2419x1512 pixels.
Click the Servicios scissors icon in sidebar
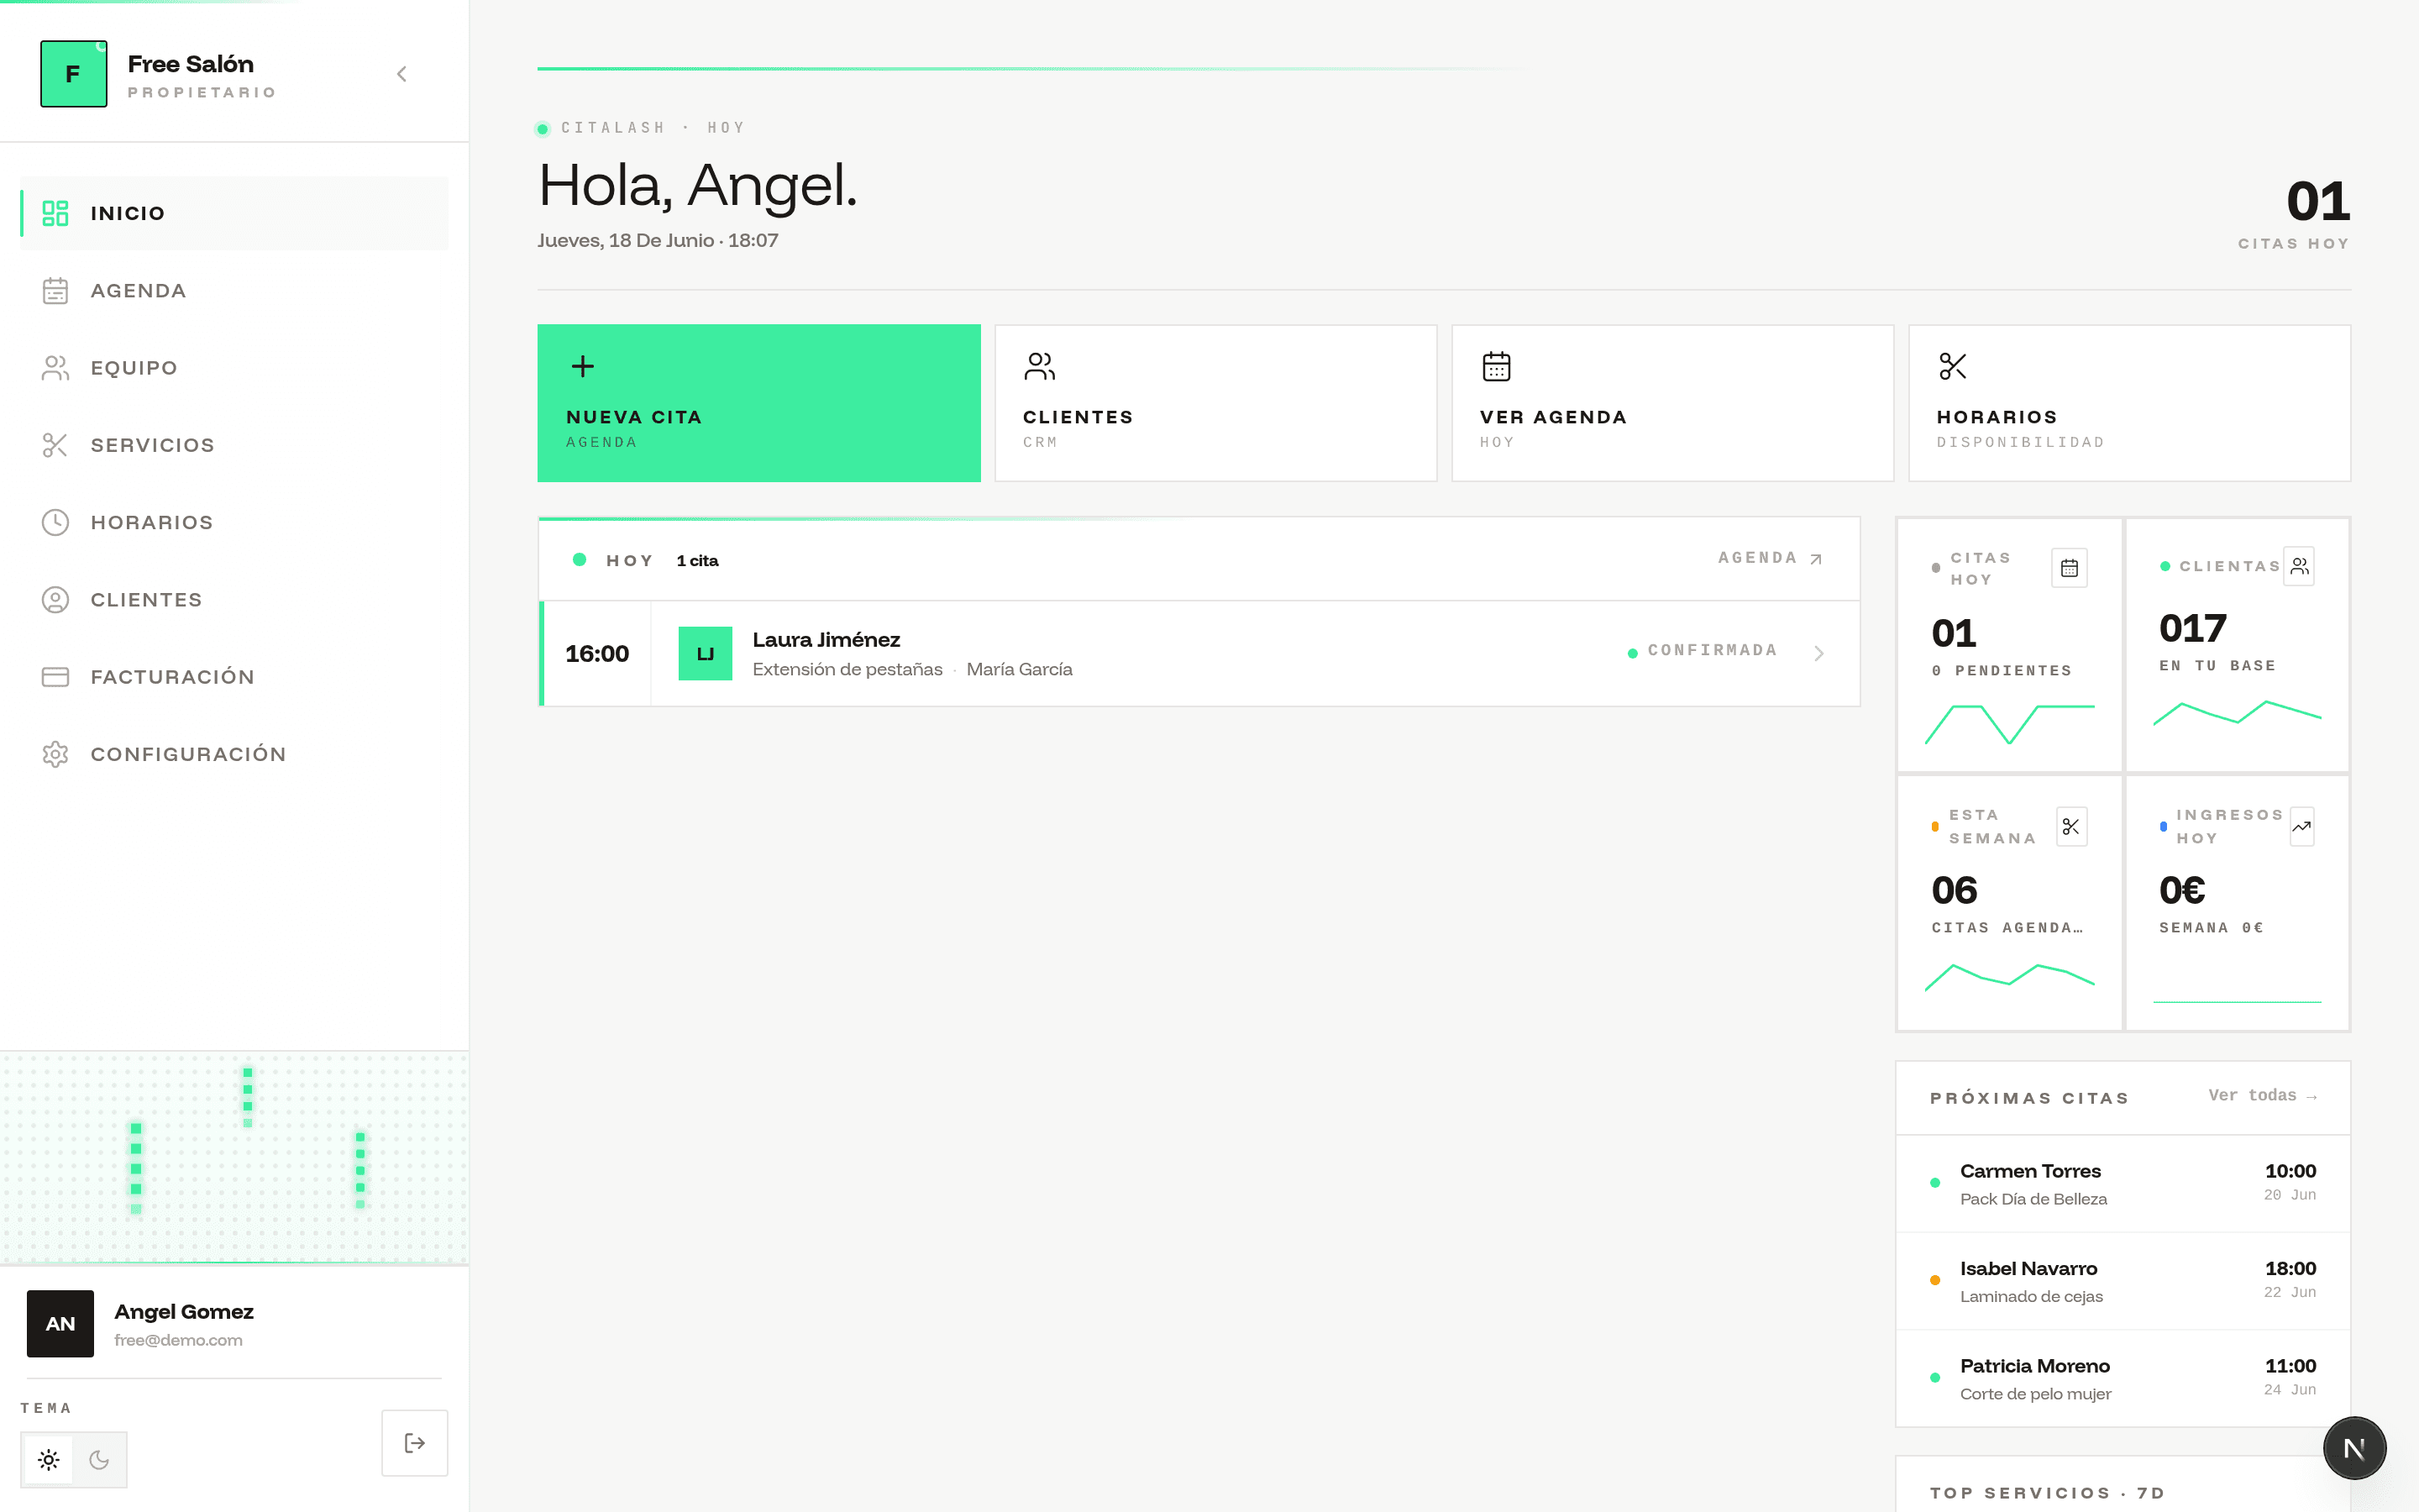[x=55, y=445]
